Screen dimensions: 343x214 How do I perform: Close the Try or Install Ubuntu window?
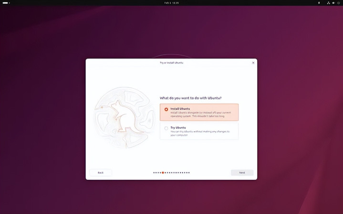click(x=253, y=63)
